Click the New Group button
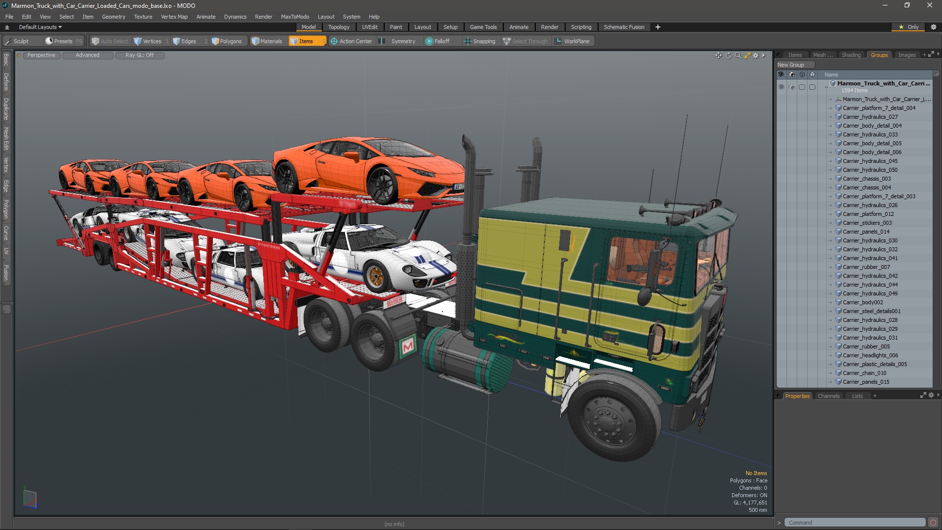The height and width of the screenshot is (530, 942). point(795,65)
